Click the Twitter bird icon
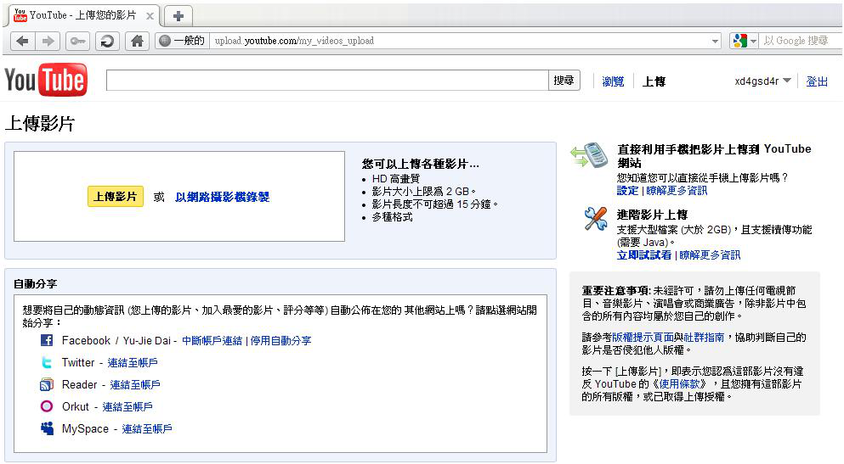This screenshot has width=844, height=464. pyautogui.click(x=47, y=362)
